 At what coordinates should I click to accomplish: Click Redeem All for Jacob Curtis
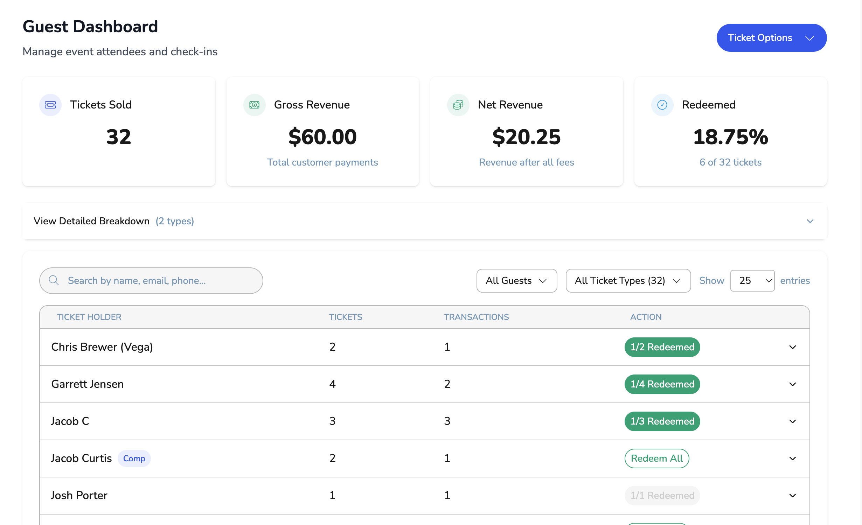[x=656, y=458]
